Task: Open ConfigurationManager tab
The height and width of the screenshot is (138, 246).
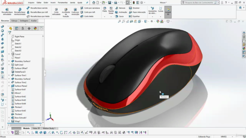Action: pos(23,28)
